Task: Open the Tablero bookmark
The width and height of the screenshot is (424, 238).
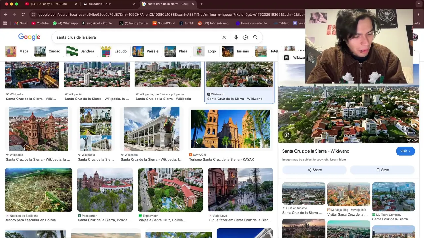Action: click(x=281, y=23)
